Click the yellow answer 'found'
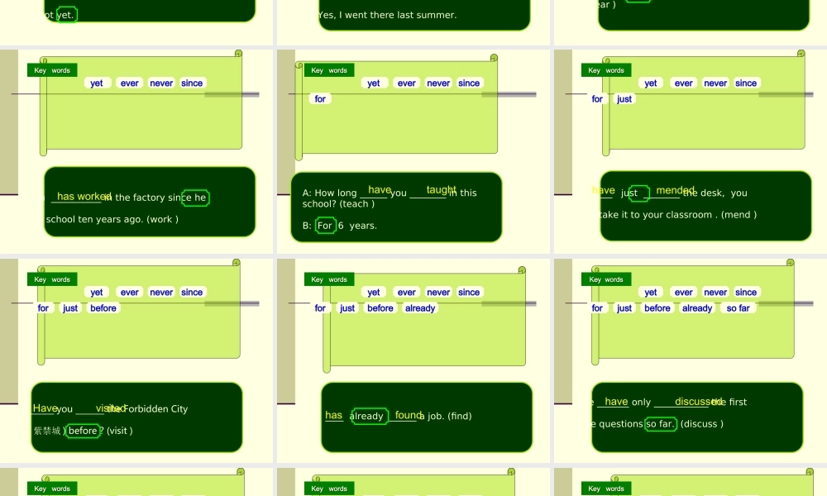Image resolution: width=827 pixels, height=496 pixels. 409,415
